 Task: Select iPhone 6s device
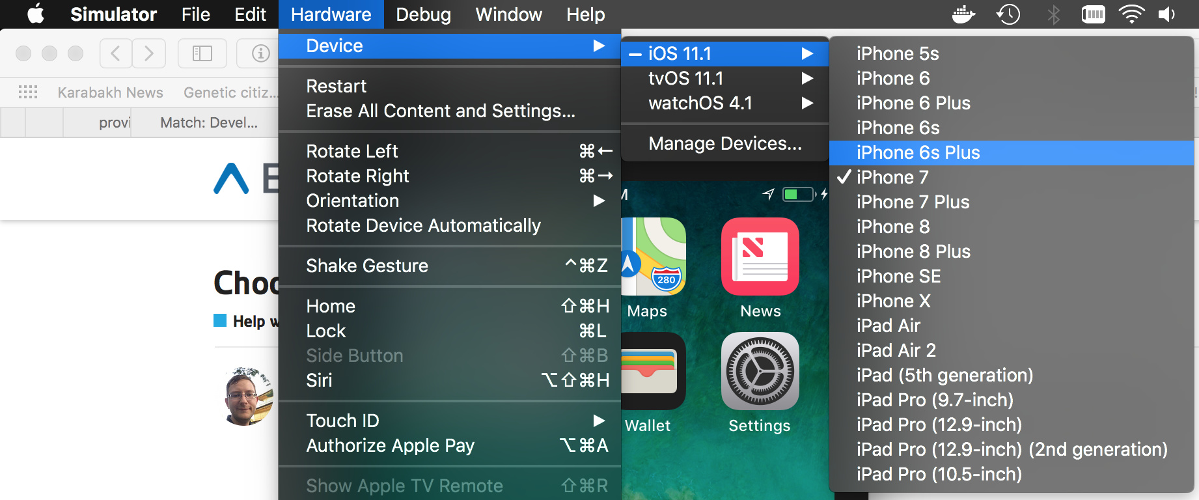point(1012,128)
